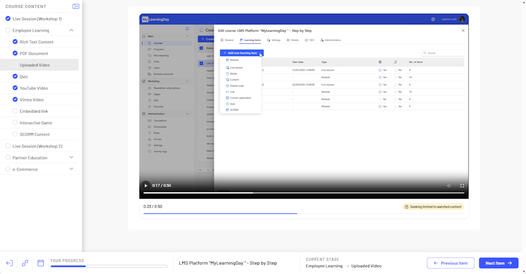
Task: Advance with the Next Item button
Action: (x=498, y=263)
